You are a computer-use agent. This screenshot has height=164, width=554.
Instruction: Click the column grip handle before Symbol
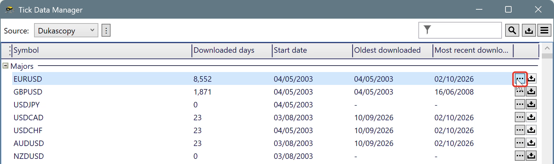10,50
